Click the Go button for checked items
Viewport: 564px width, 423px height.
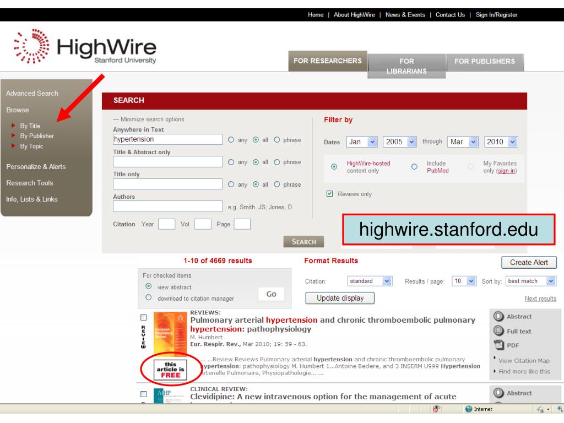(271, 294)
